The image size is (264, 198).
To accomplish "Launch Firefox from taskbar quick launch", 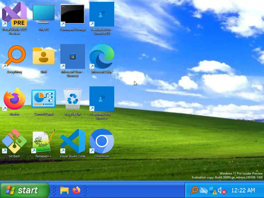I will tap(76, 191).
